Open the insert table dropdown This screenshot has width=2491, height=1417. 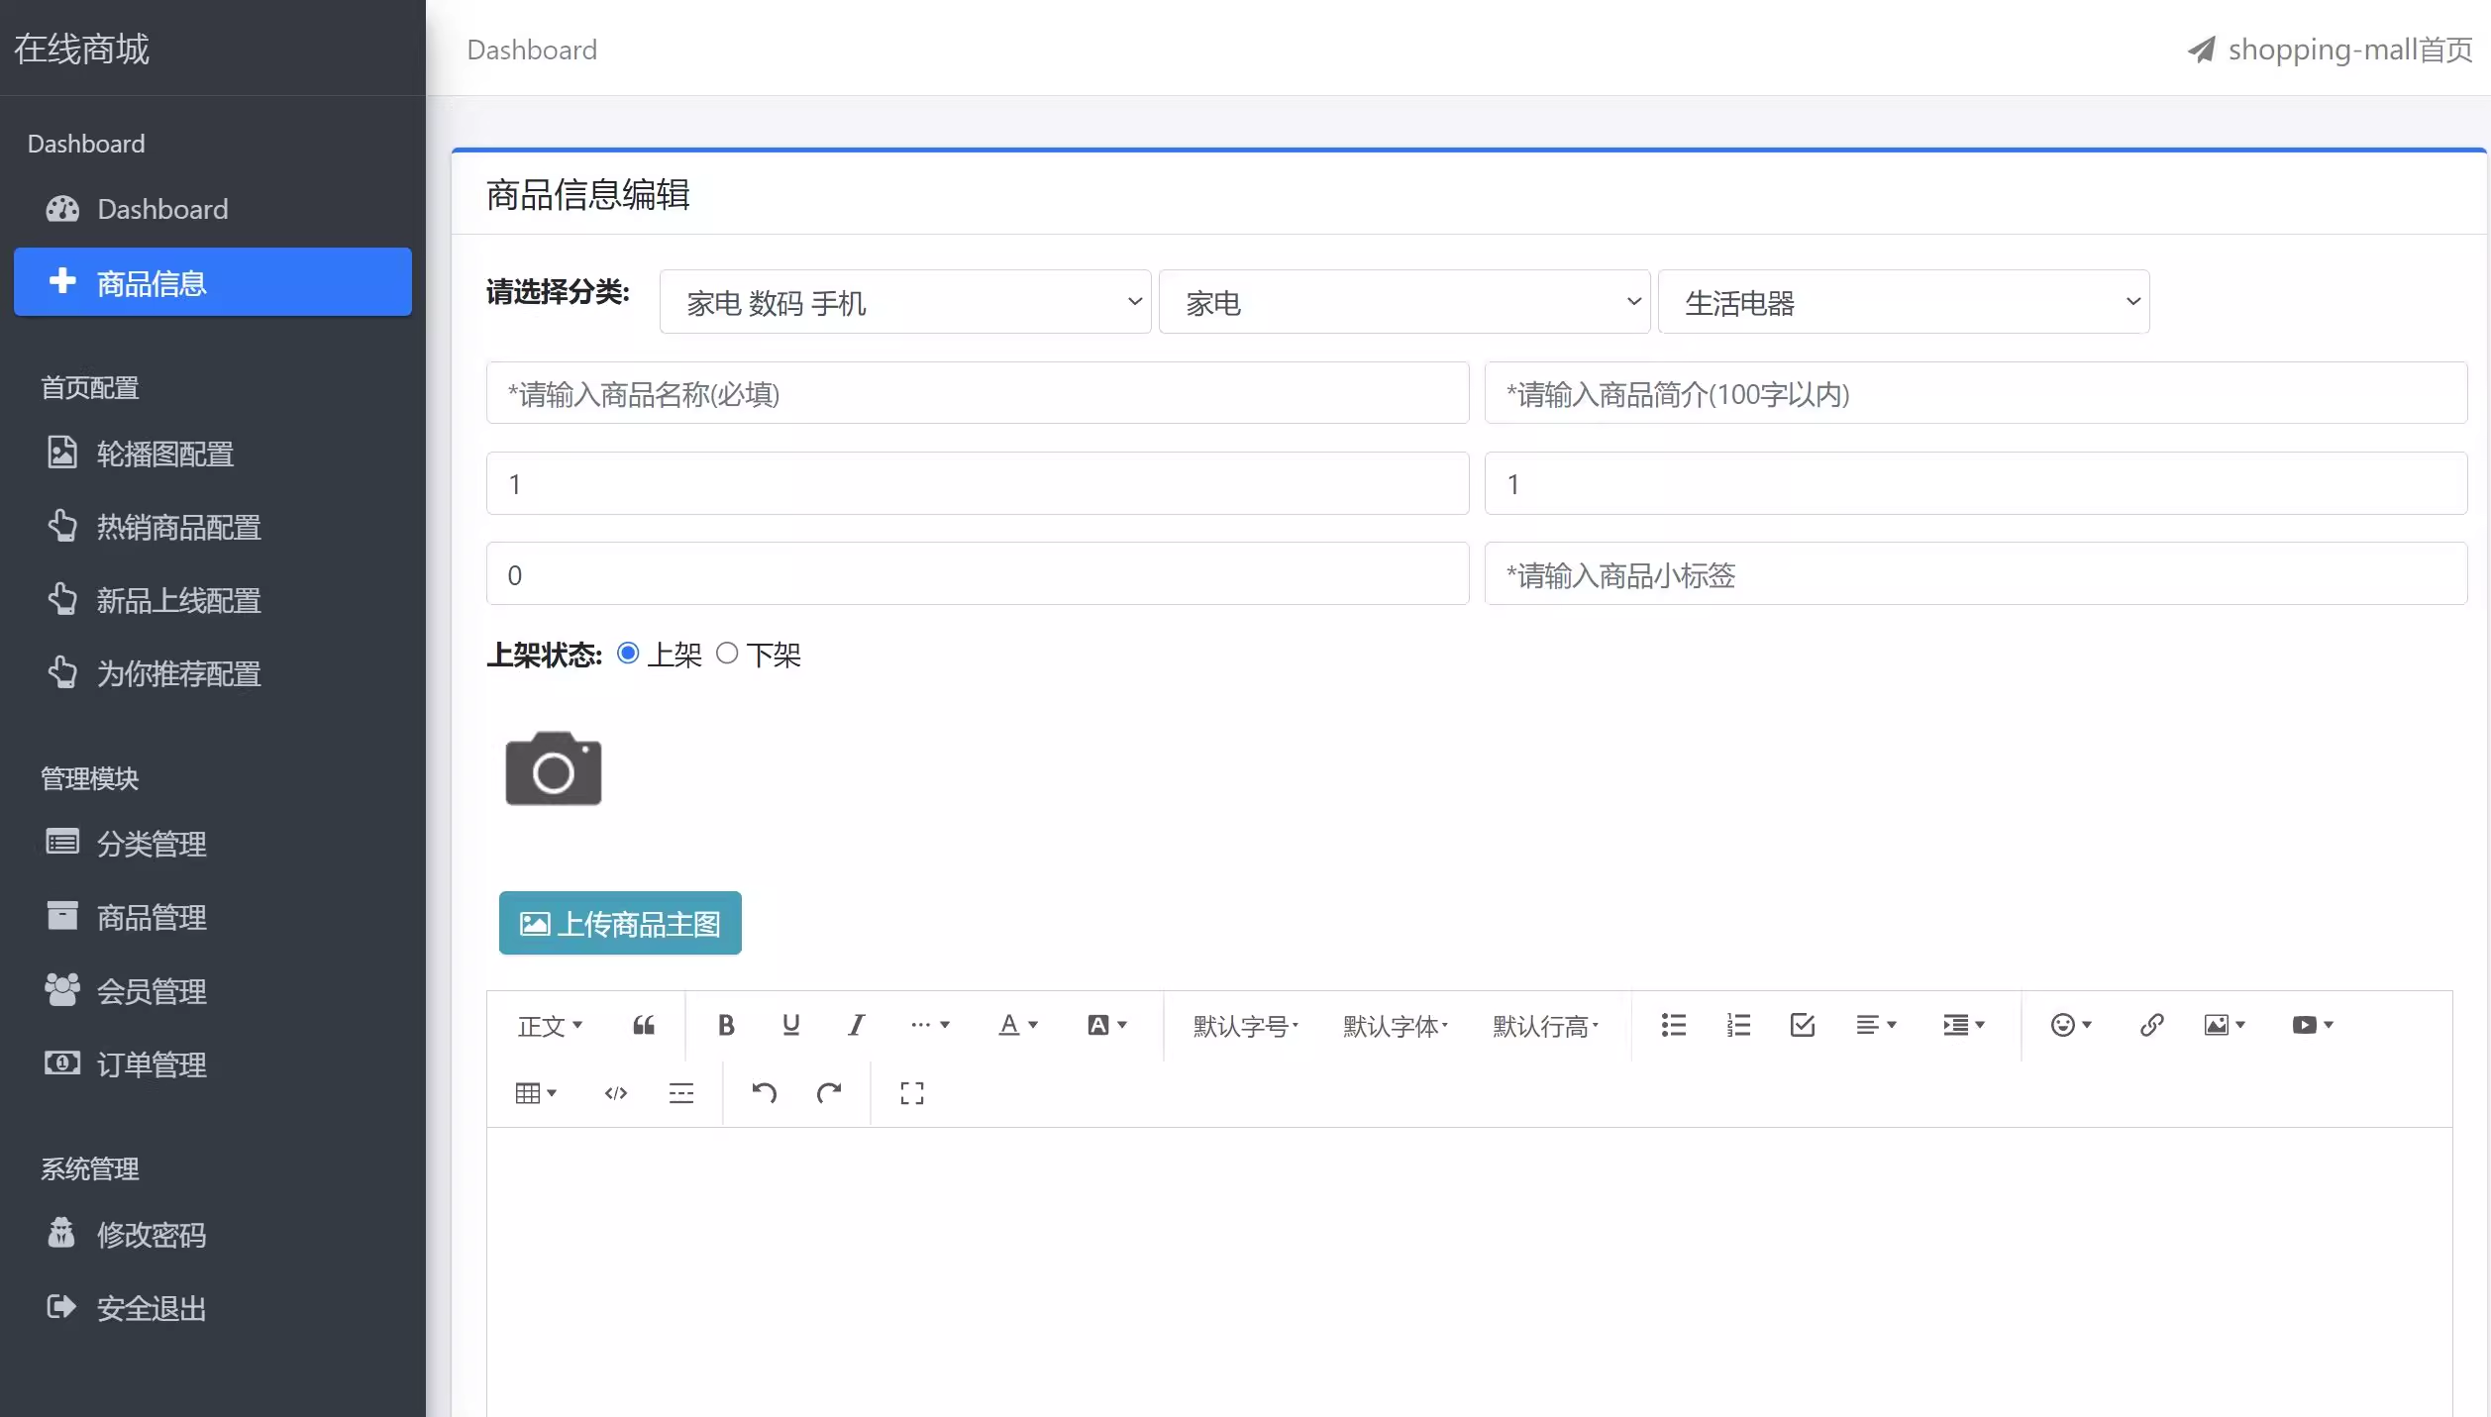[536, 1093]
